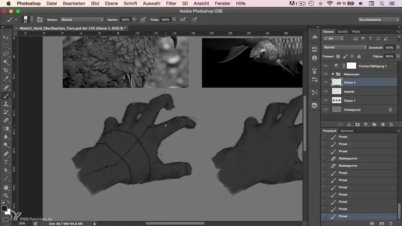Select the Magic Wand tool
402x226 pixels.
[x=6, y=62]
